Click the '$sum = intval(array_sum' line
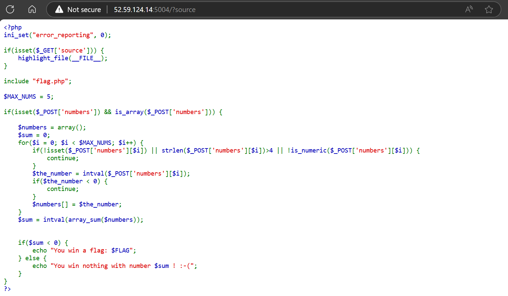The image size is (508, 296). tap(81, 220)
